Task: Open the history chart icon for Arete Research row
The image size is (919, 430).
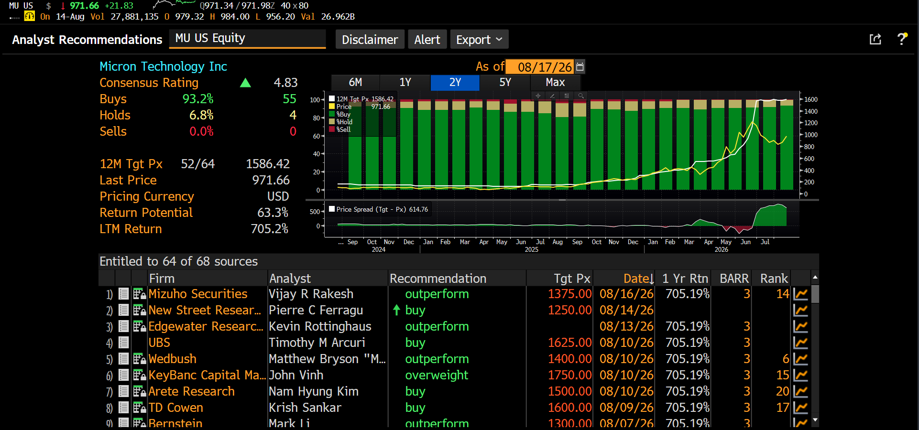Action: pyautogui.click(x=800, y=391)
